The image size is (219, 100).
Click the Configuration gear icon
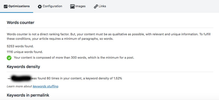[x=40, y=7]
